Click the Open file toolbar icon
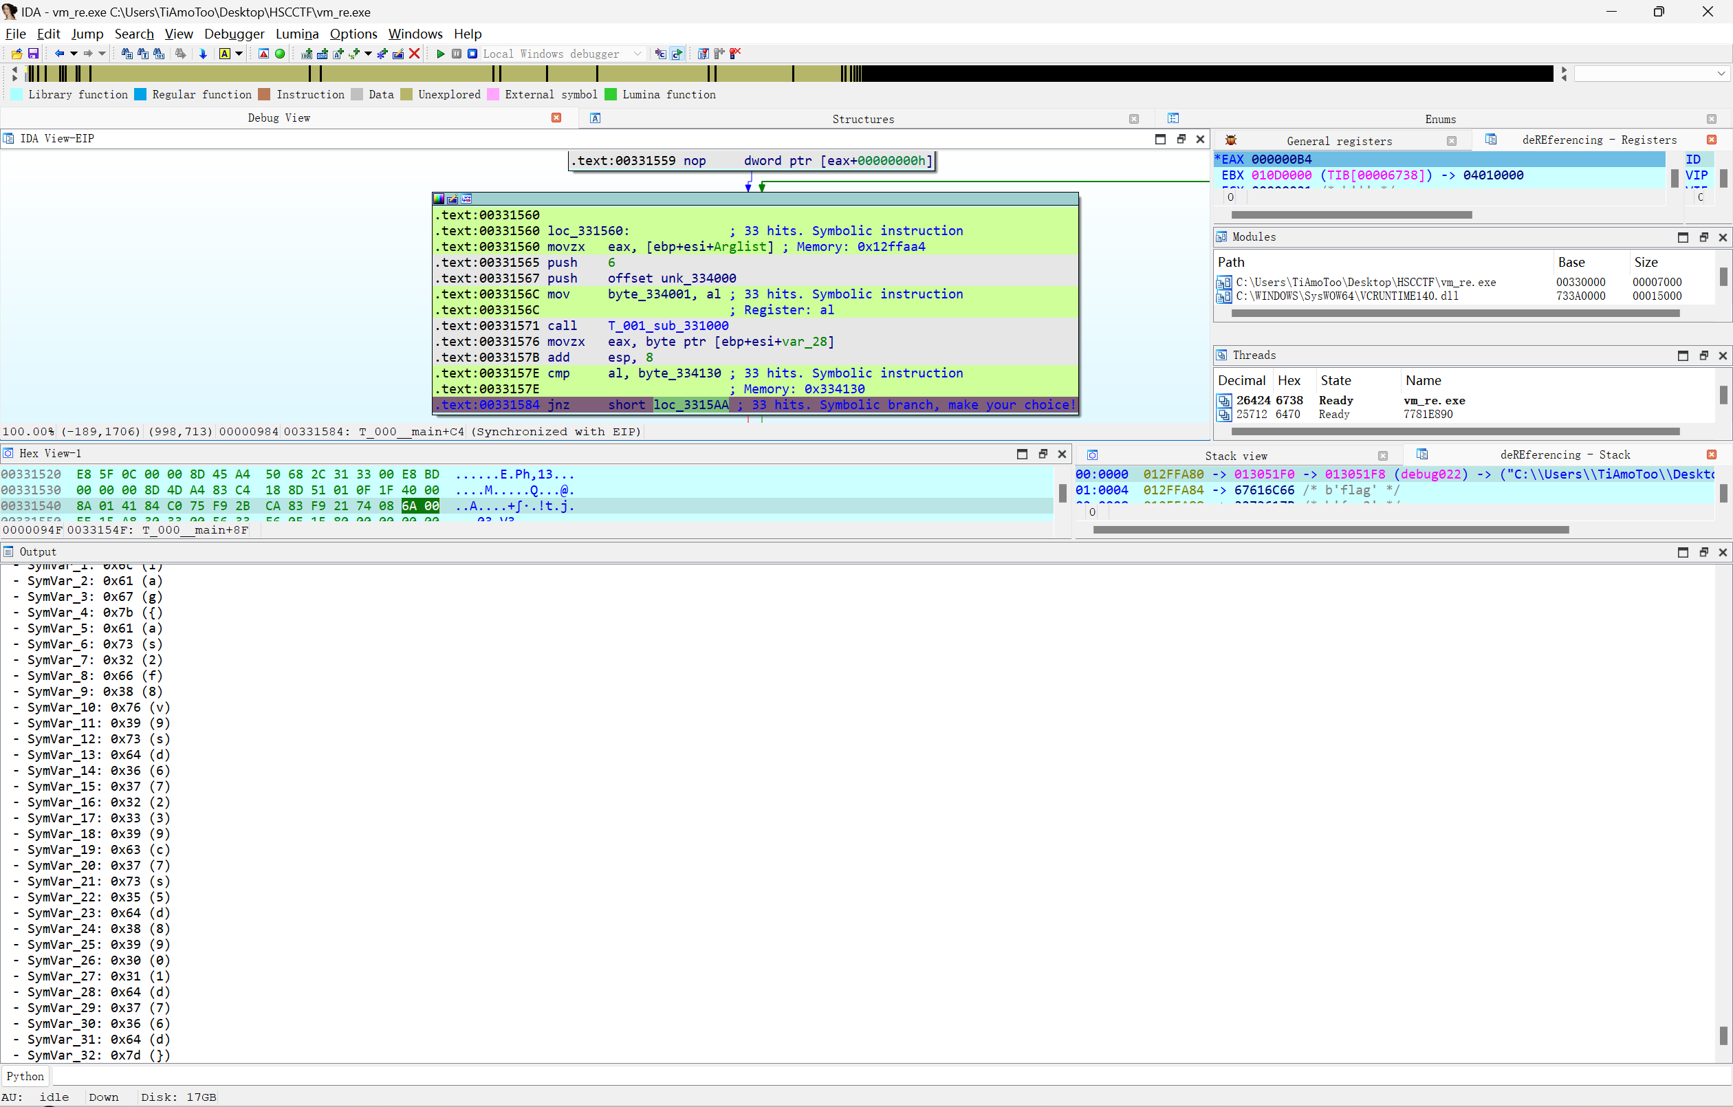 (x=17, y=54)
